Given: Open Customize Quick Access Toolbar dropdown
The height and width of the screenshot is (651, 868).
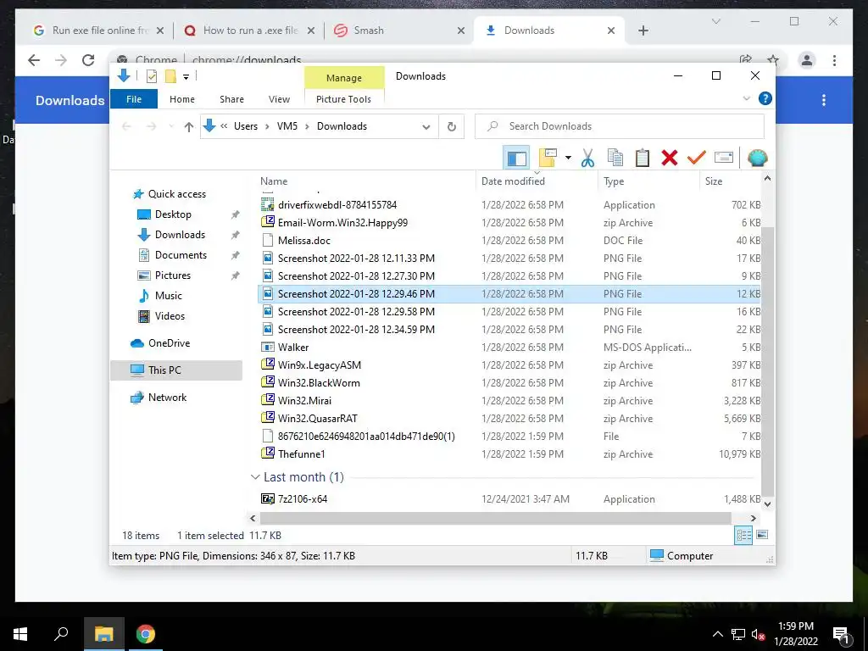Looking at the screenshot, I should 186,77.
